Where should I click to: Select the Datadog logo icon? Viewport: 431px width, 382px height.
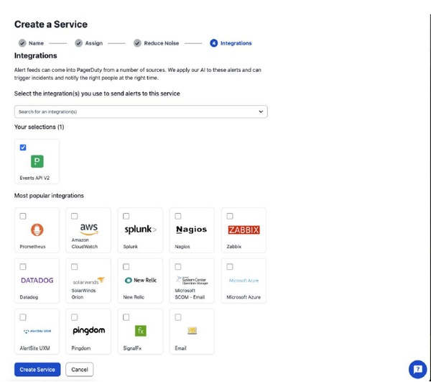tap(37, 281)
